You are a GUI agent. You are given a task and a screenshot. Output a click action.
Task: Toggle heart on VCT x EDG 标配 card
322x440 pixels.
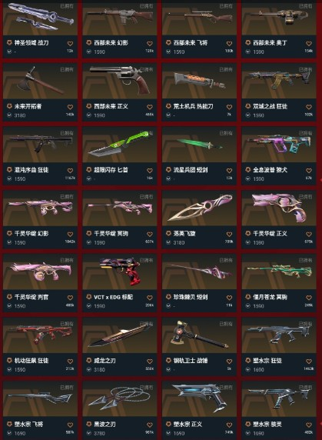coord(150,298)
